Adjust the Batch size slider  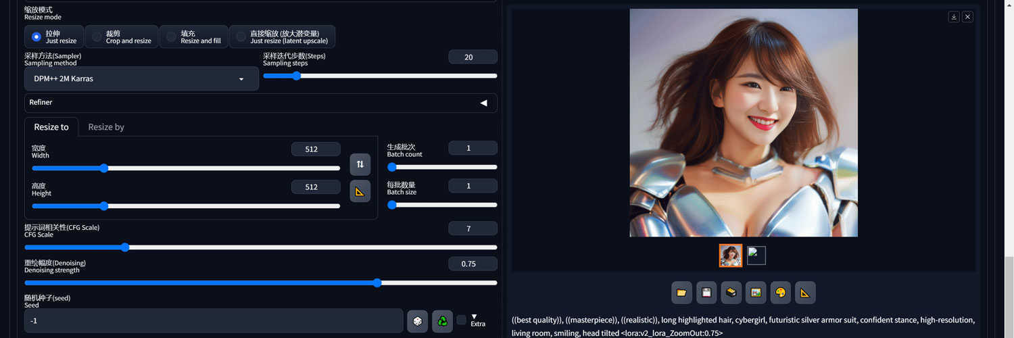coord(442,205)
